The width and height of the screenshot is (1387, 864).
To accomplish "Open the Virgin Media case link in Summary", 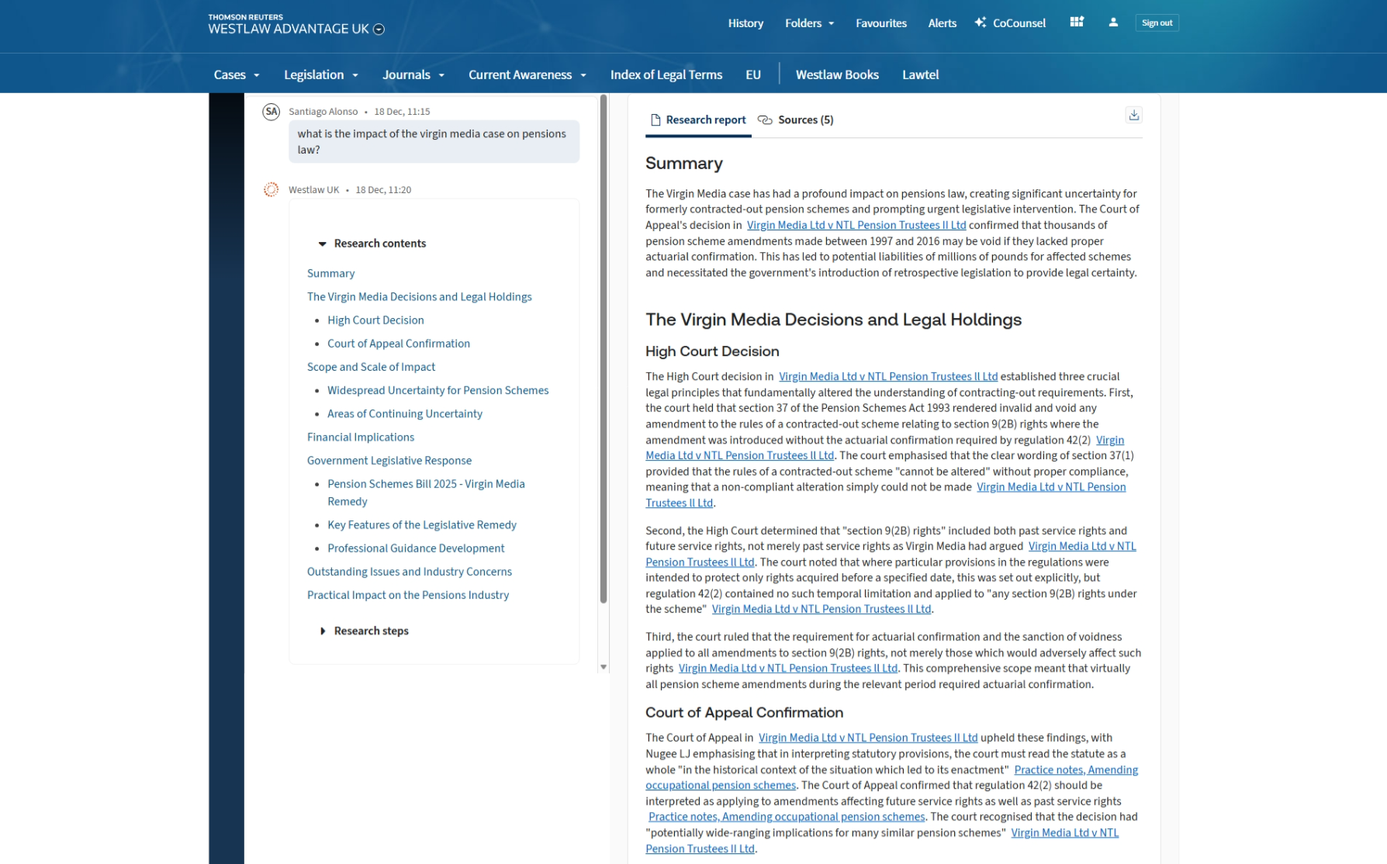I will point(856,225).
